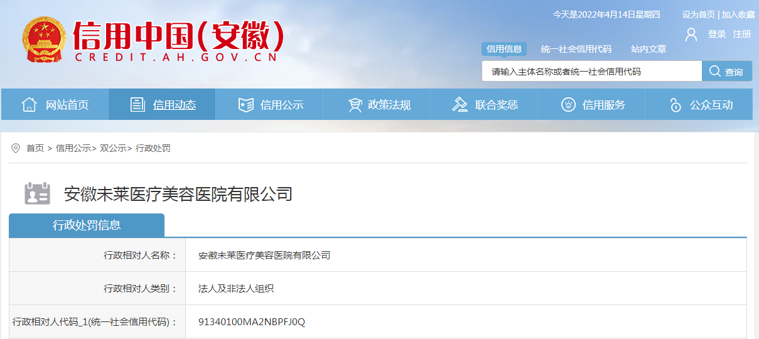Click the CREDIT.AH.GOV.CN text
Image resolution: width=759 pixels, height=339 pixels.
point(176,58)
